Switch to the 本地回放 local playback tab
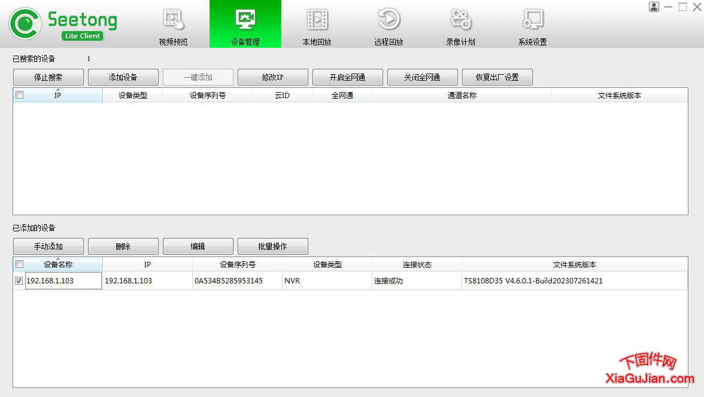Viewport: 704px width, 397px height. (317, 25)
